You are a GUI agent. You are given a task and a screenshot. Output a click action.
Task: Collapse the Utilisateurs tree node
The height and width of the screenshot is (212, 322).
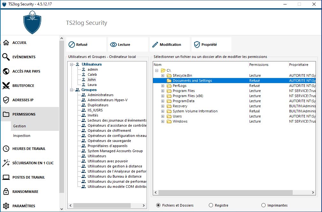[71, 64]
